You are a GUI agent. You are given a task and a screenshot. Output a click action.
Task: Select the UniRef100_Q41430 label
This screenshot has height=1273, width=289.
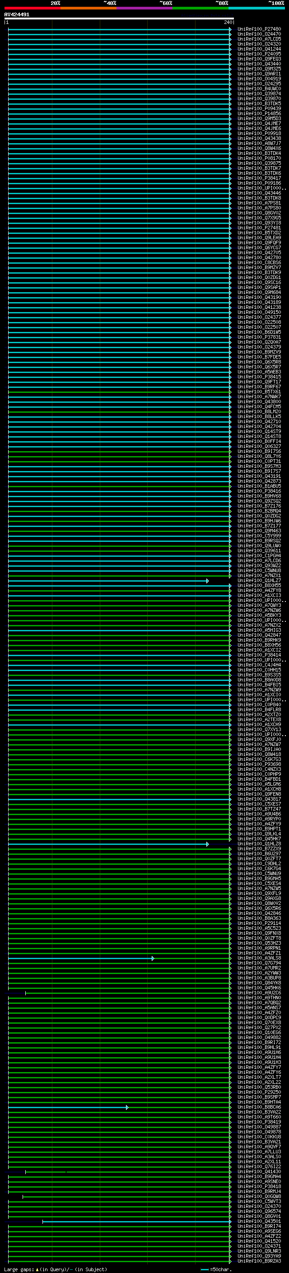pyautogui.click(x=259, y=1172)
